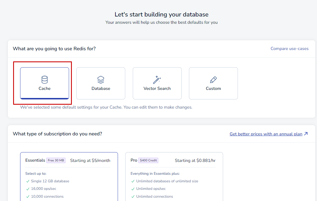Choose the Cache use-case card label
Viewport: 317px width, 201px height.
pyautogui.click(x=44, y=88)
